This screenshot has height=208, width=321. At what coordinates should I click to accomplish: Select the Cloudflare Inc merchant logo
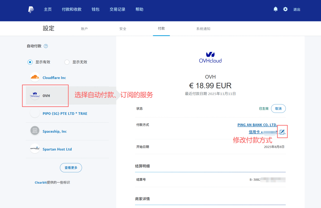coord(35,78)
